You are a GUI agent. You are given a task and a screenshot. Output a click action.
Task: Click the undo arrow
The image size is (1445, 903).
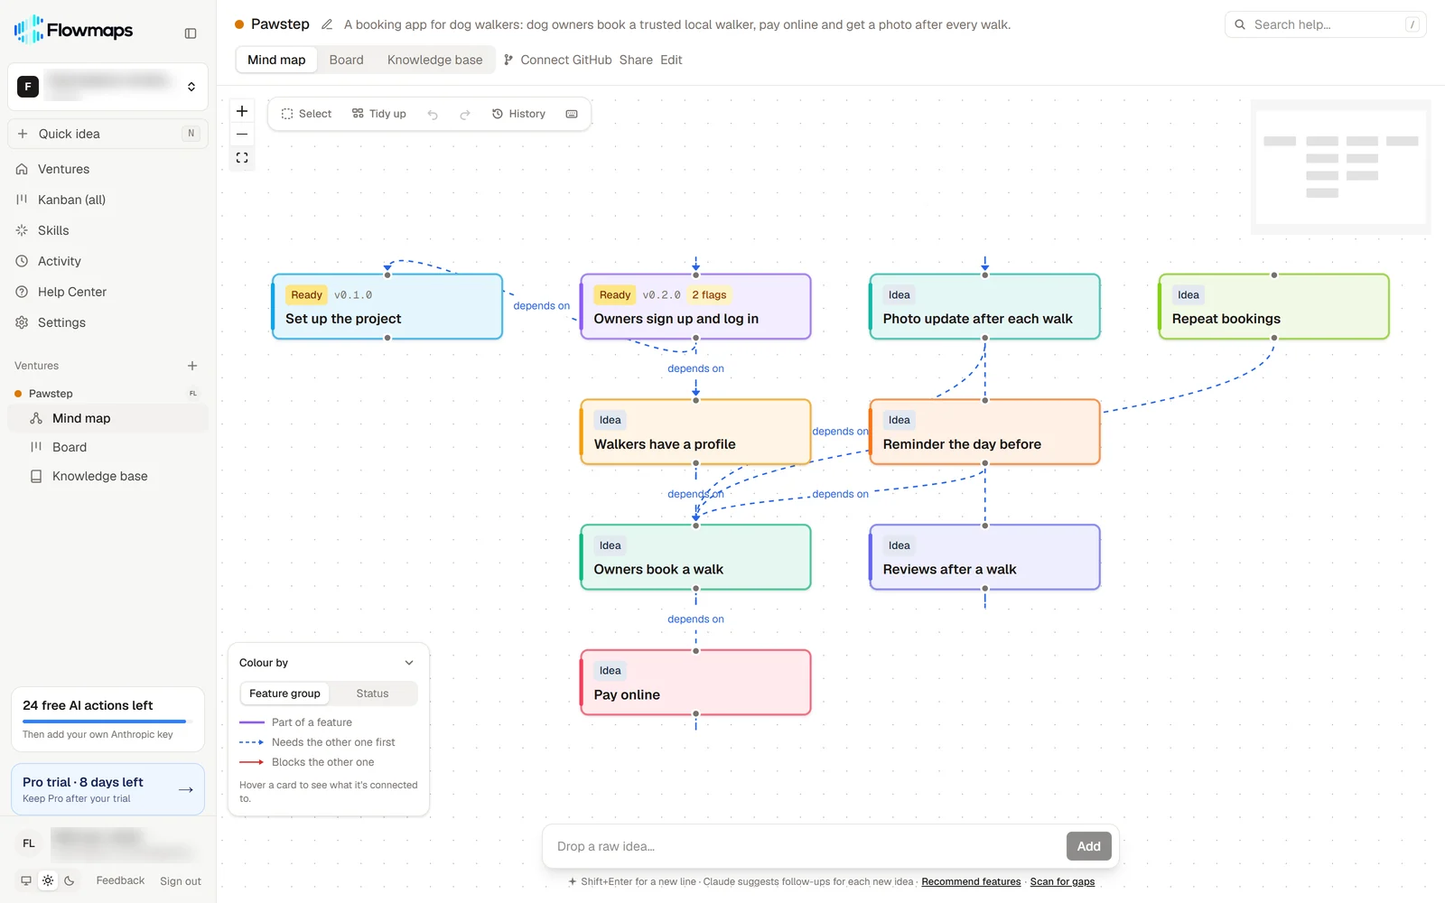433,115
